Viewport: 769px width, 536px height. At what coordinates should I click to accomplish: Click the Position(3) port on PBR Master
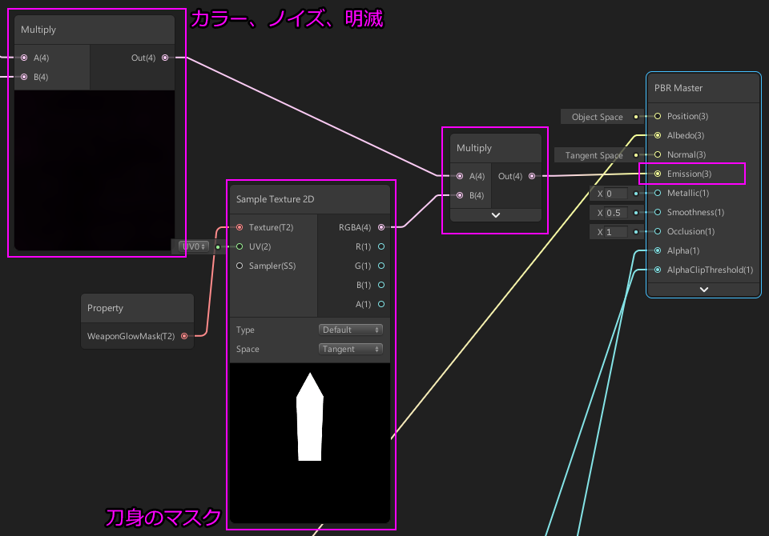658,116
